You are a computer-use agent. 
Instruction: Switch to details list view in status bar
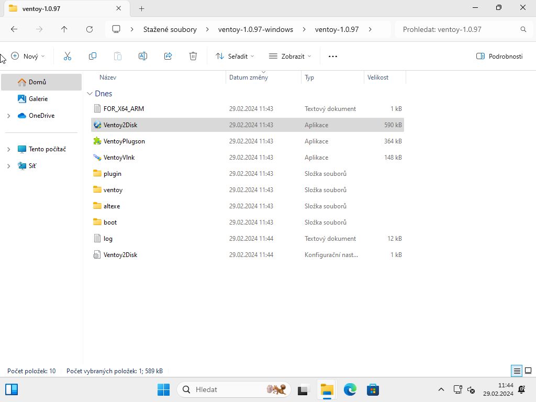[517, 371]
